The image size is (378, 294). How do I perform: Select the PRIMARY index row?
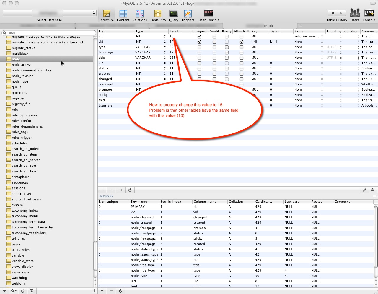(x=236, y=207)
